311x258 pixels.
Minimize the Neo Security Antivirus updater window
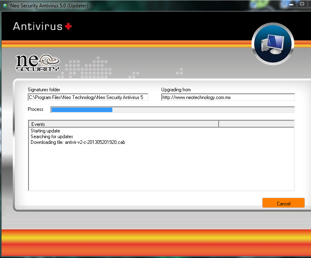[291, 4]
